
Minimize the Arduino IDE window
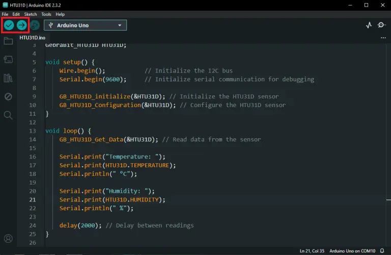[x=350, y=5]
